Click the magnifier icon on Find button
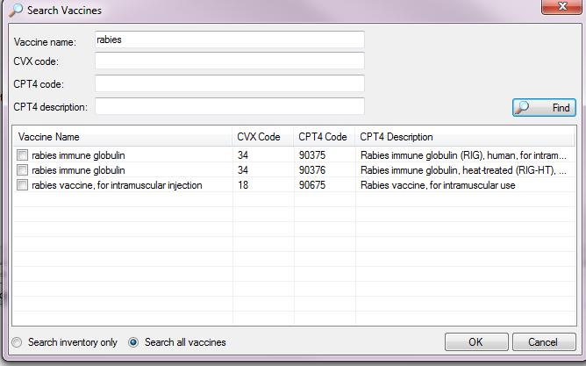The width and height of the screenshot is (586, 366). tap(522, 108)
